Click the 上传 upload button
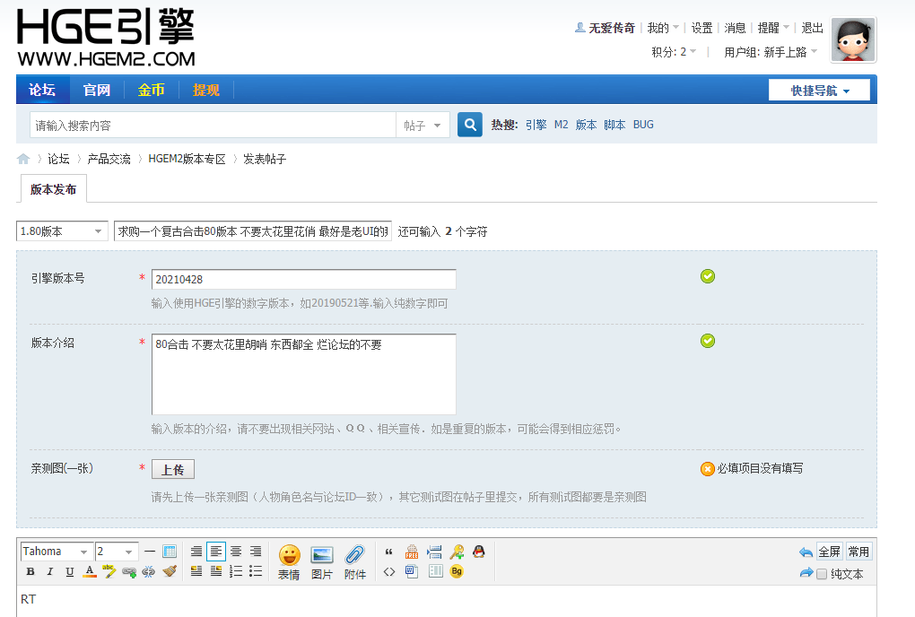Image resolution: width=915 pixels, height=617 pixels. tap(172, 470)
